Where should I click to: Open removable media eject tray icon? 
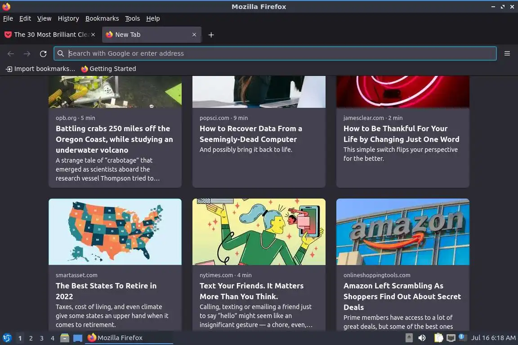(x=409, y=338)
